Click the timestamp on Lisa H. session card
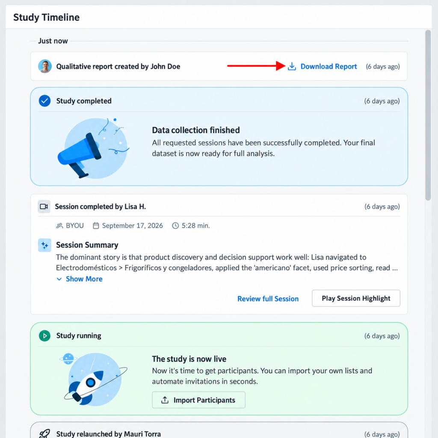This screenshot has height=438, width=438. (382, 207)
